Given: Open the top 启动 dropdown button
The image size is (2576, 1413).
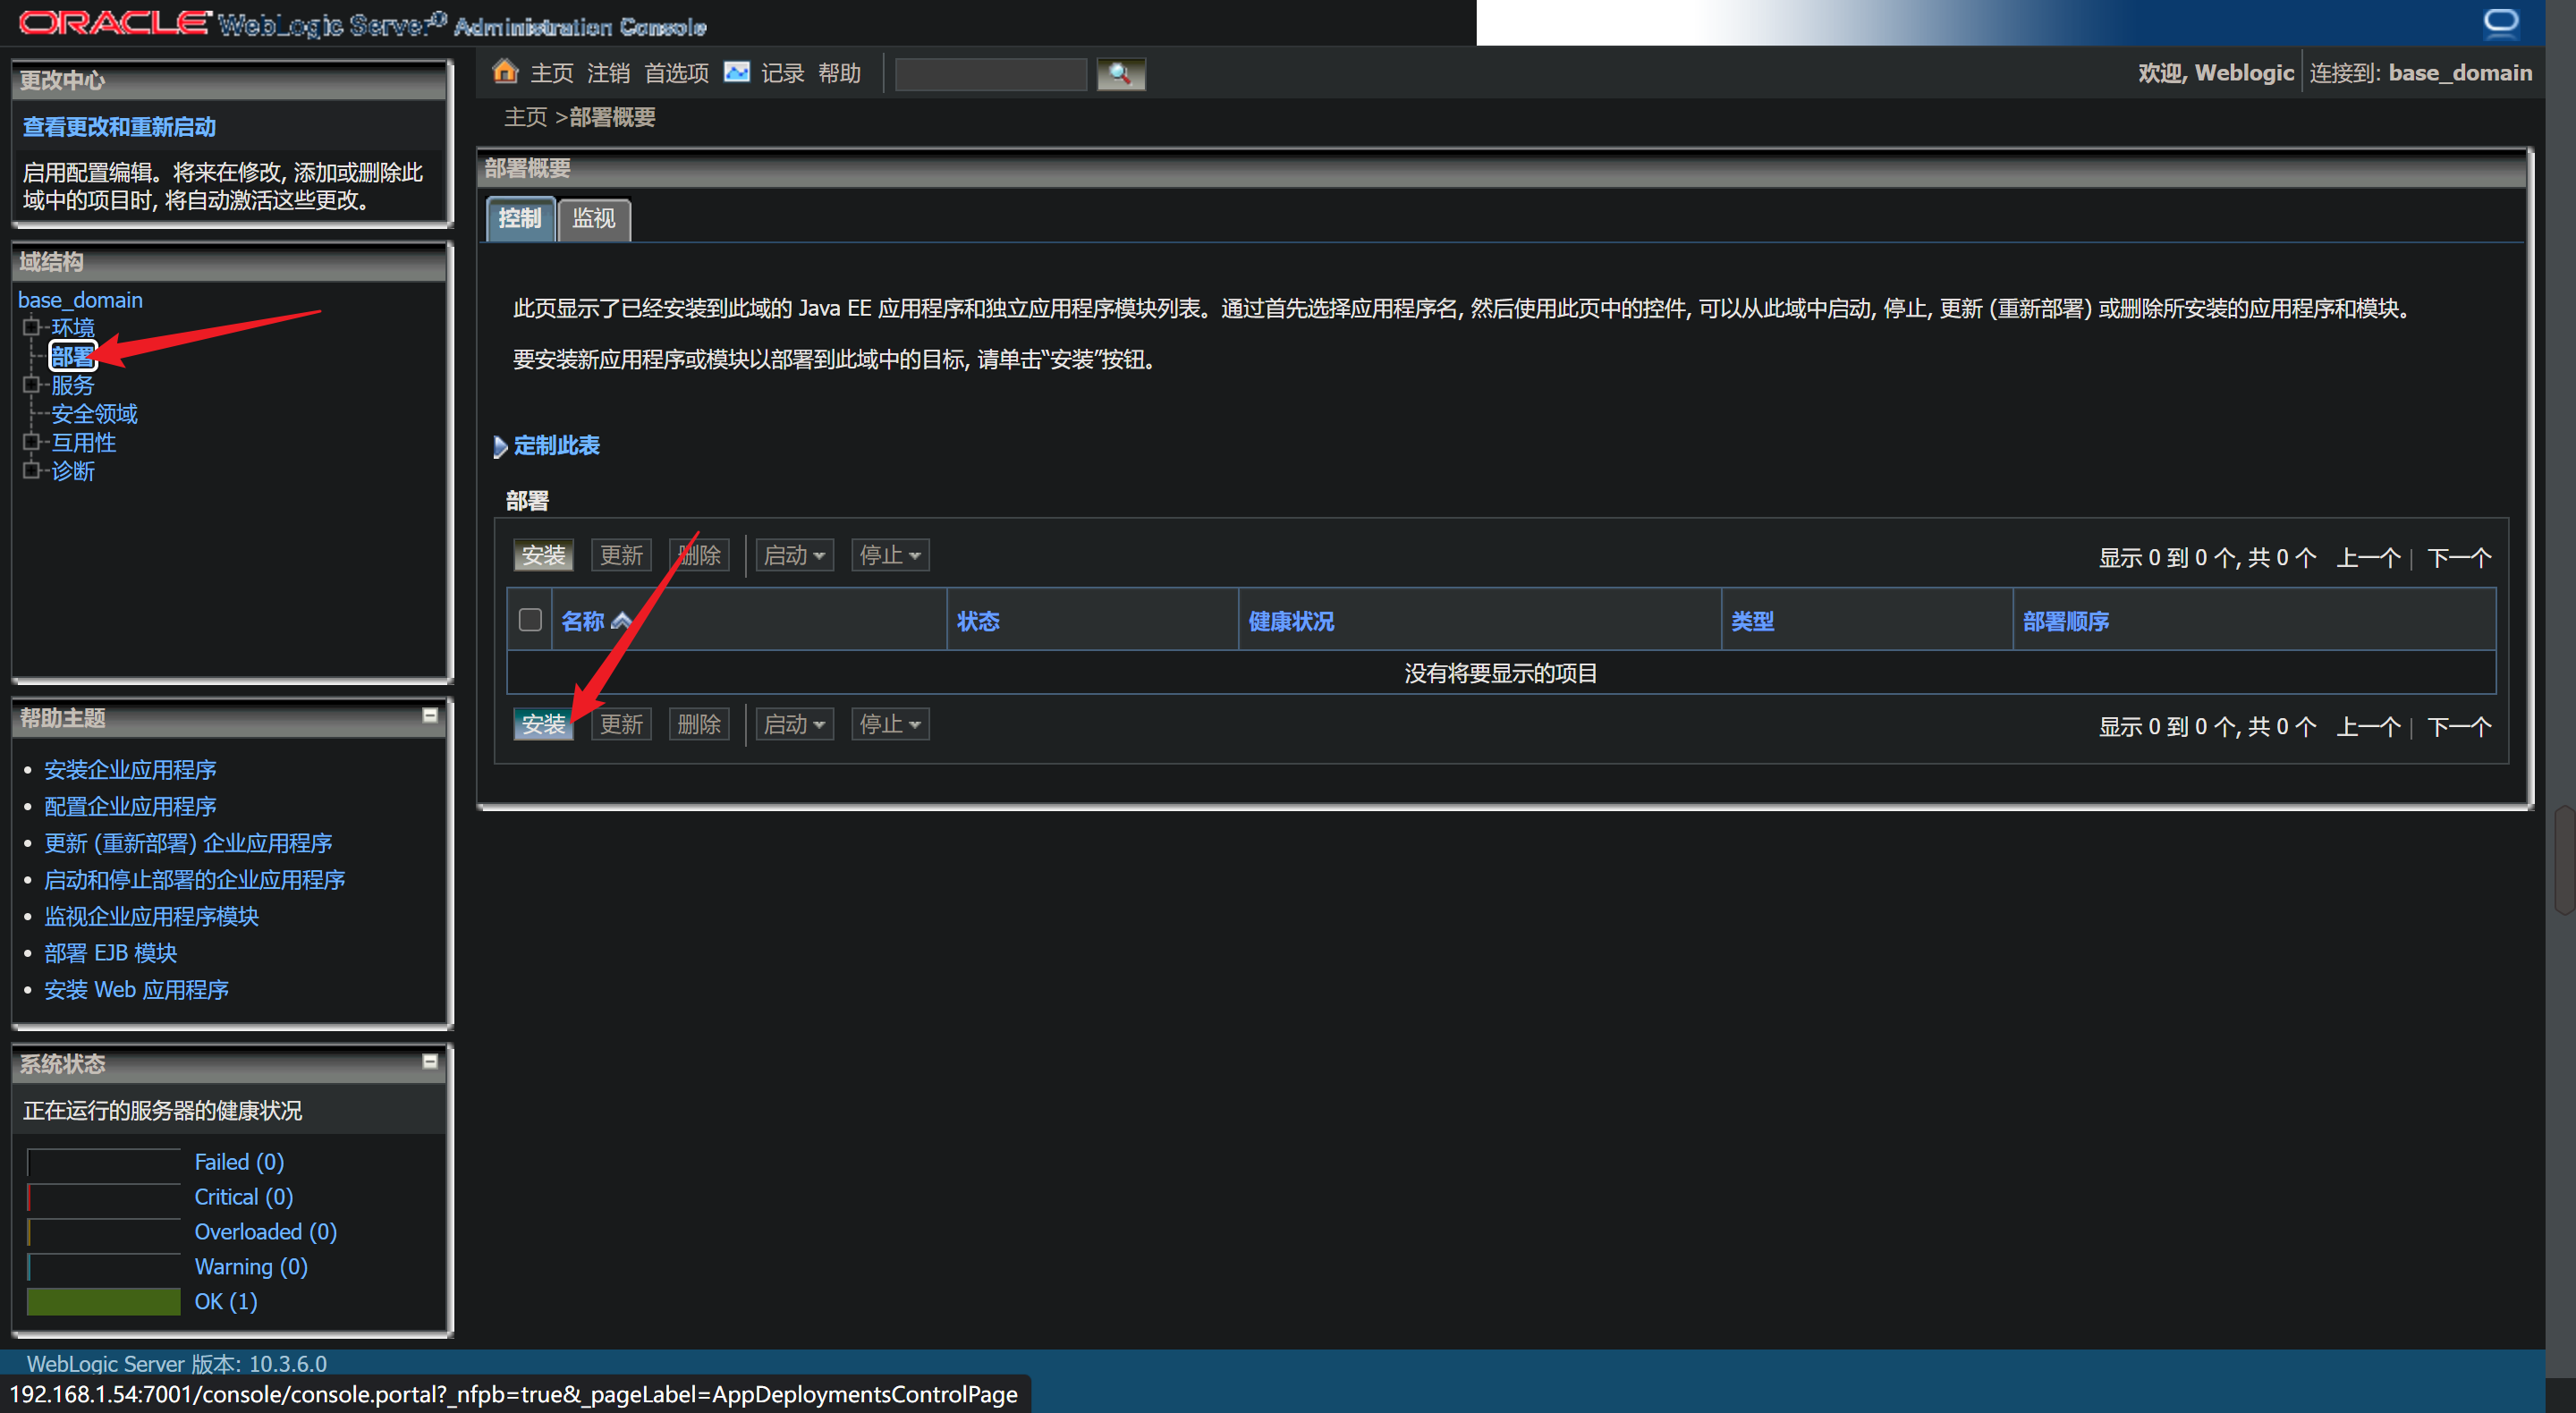Looking at the screenshot, I should 794,555.
